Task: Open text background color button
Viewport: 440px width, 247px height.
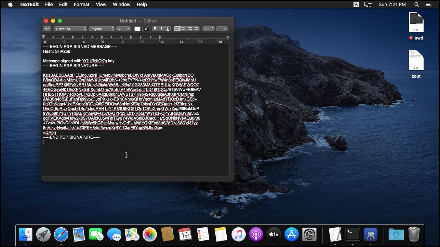Action: (x=146, y=29)
